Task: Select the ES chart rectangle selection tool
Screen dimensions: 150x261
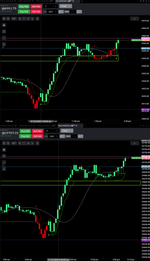Action: click(24, 19)
